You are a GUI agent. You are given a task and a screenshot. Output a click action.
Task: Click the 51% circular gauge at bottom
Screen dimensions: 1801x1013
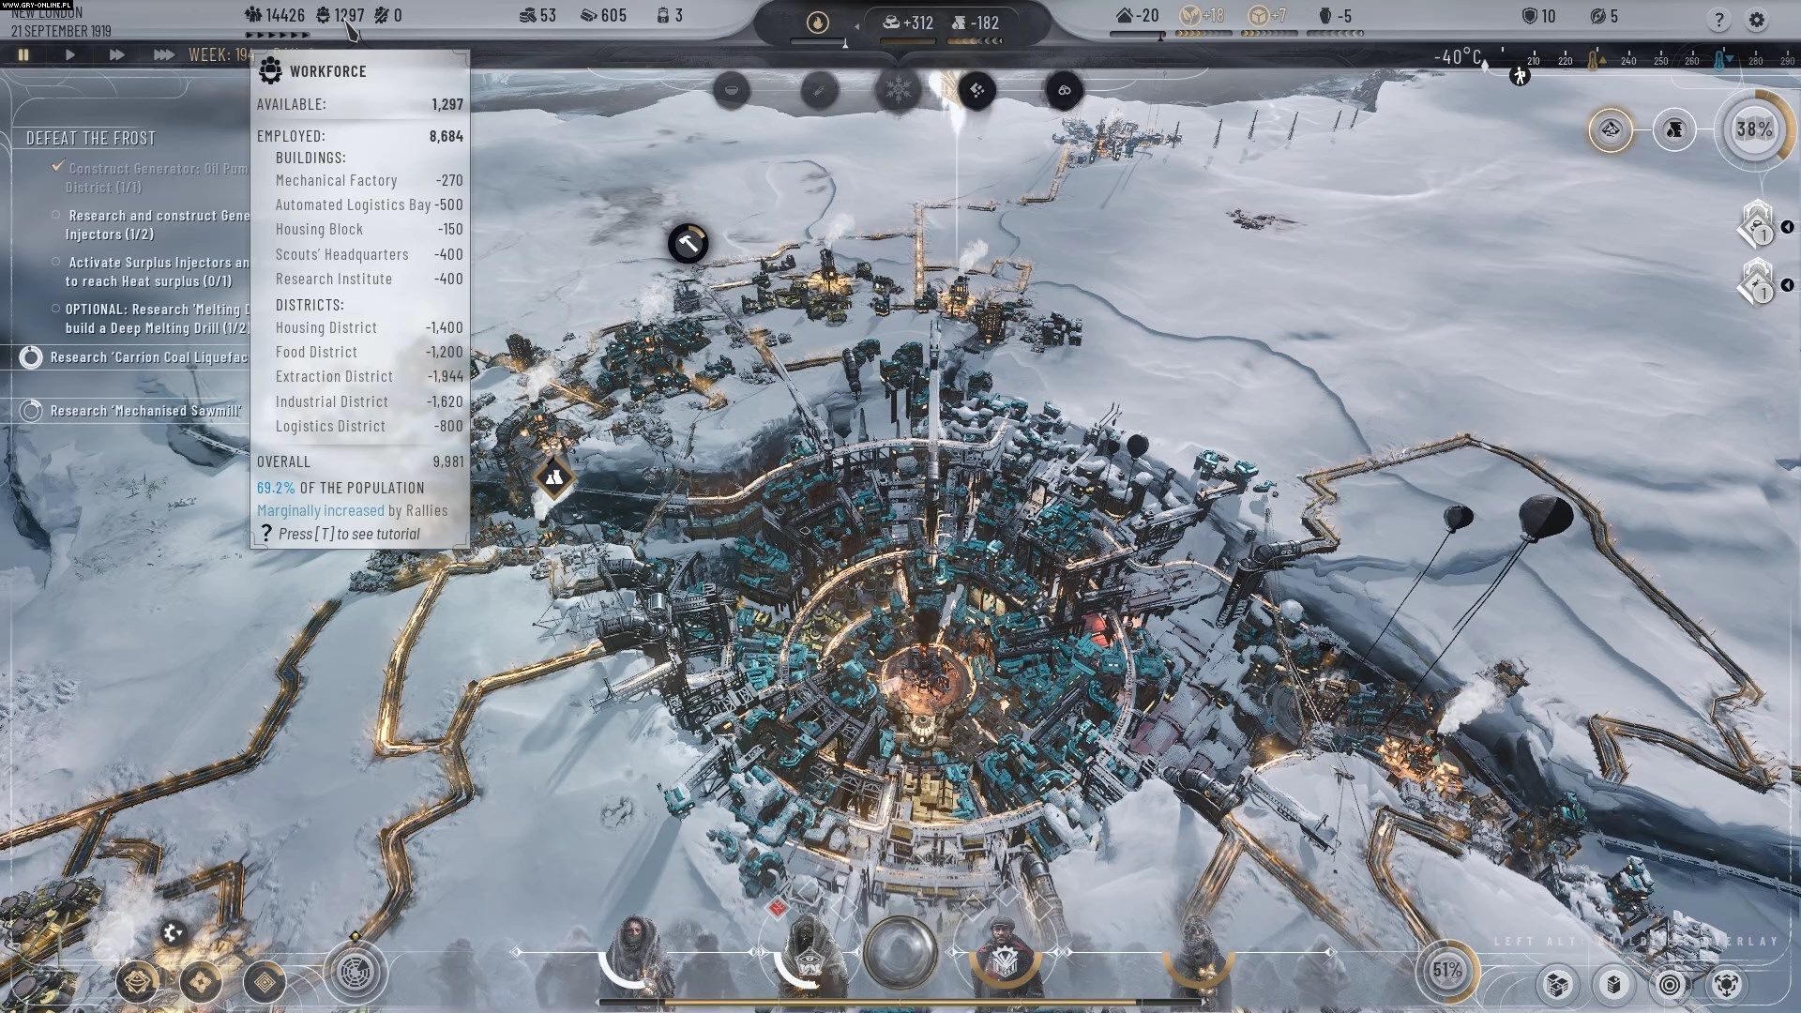(1446, 971)
